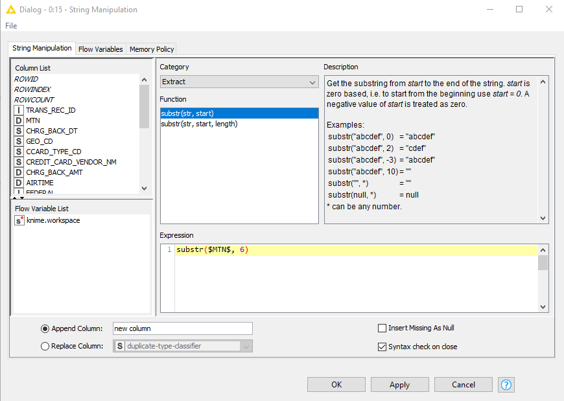
Task: Click into the Expression editor line one
Action: [356, 250]
